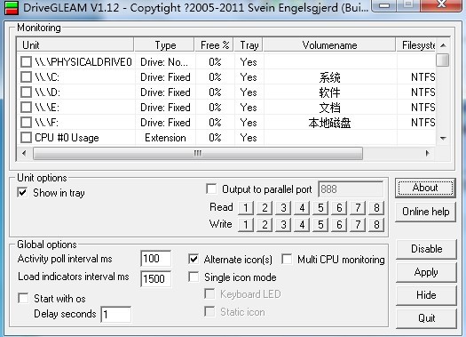This screenshot has width=466, height=337.
Task: Toggle Read bit 5 button
Action: coord(320,207)
